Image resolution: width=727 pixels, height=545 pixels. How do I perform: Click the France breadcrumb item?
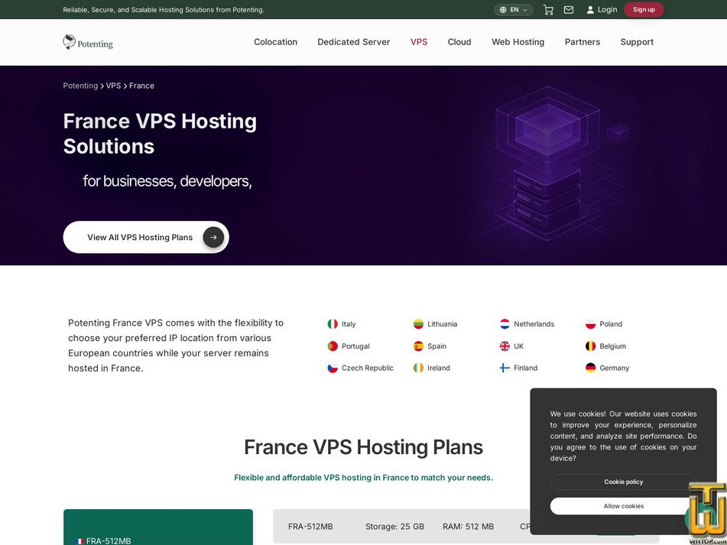[x=141, y=86]
